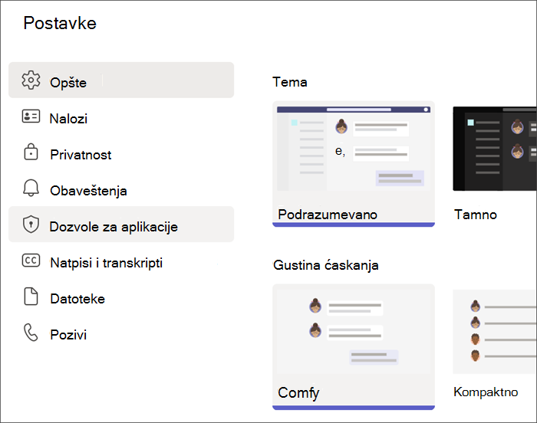This screenshot has width=537, height=423.
Task: Choose the Tamno dark theme thumbnail
Action: [495, 148]
